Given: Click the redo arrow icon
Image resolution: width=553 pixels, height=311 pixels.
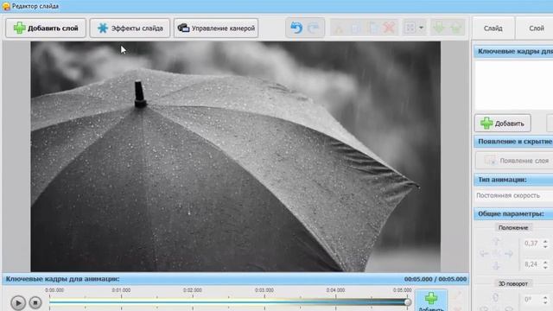Looking at the screenshot, I should point(313,28).
